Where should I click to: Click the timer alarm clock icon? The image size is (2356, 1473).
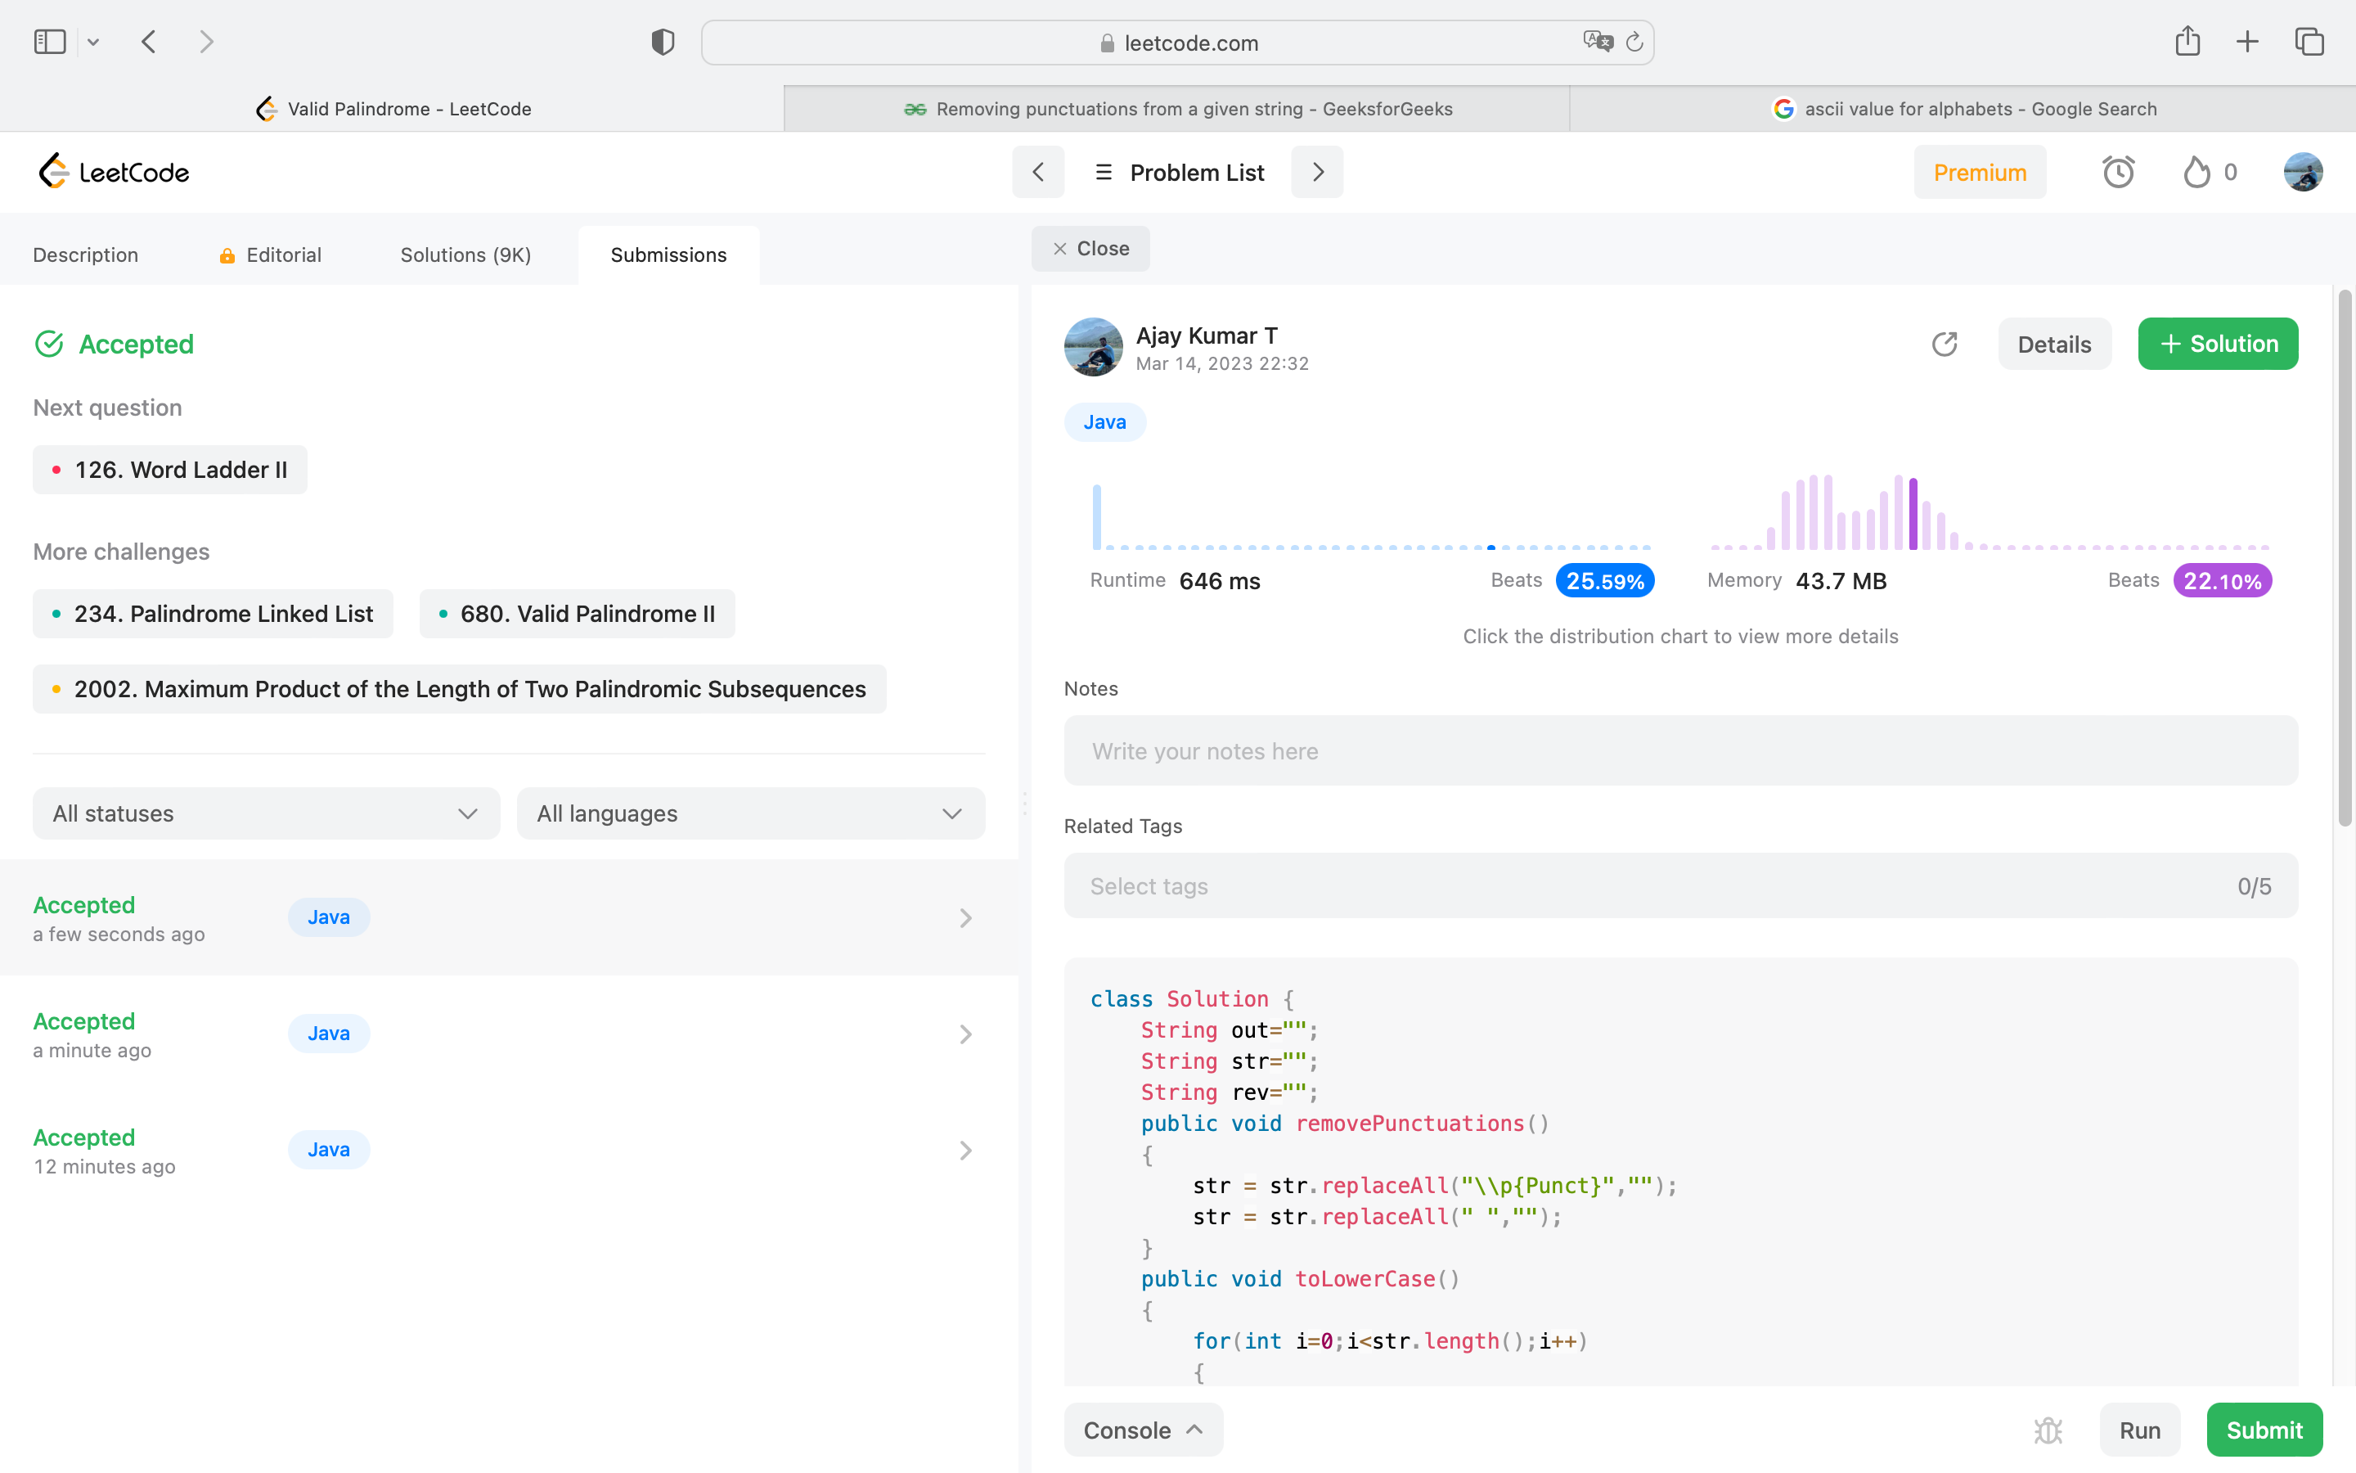[x=2117, y=173]
